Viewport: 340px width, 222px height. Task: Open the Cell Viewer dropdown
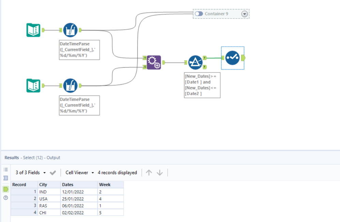click(80, 173)
